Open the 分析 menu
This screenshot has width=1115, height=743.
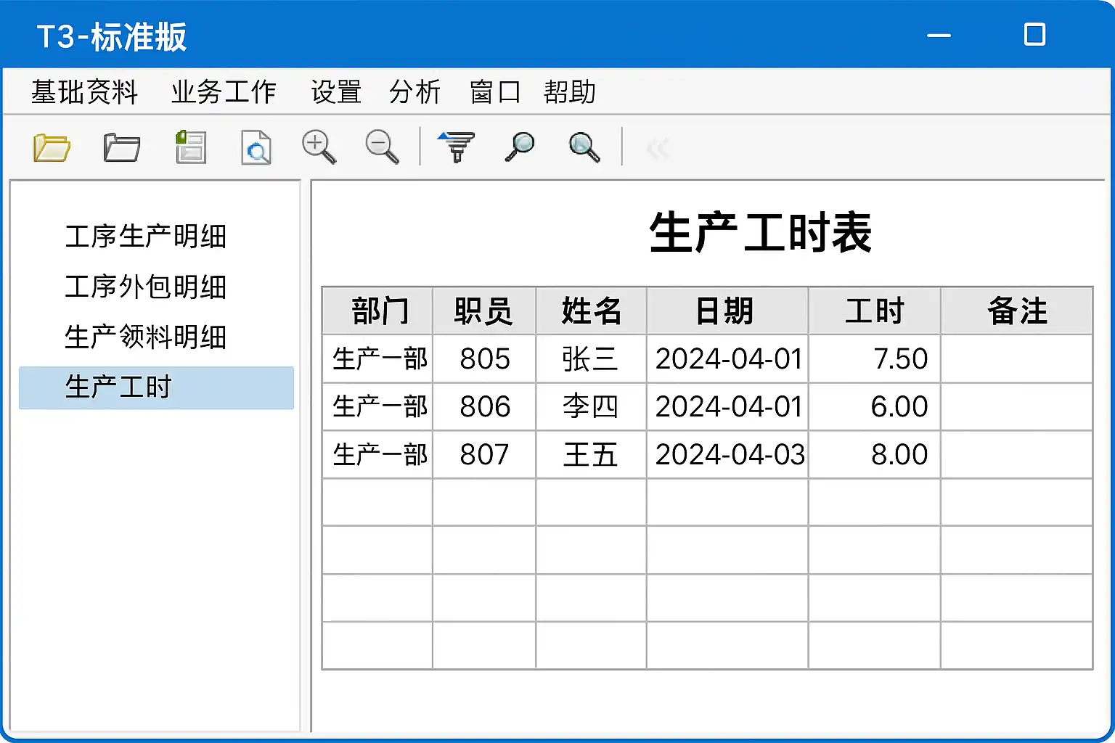(x=414, y=92)
